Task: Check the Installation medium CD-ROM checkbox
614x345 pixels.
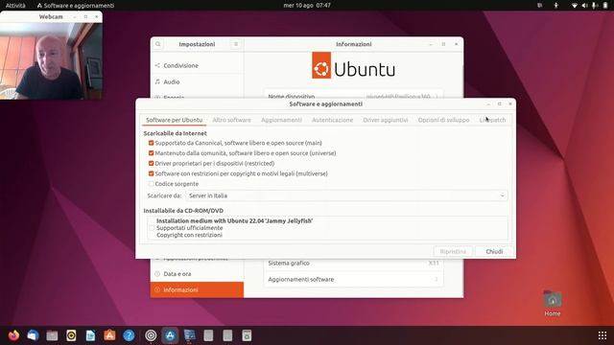Action: 152,228
